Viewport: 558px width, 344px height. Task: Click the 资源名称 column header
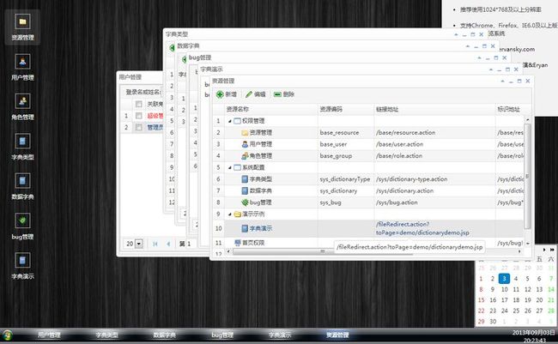270,109
